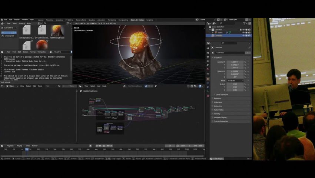Toggle Controller viewport visibility eye
This screenshot has width=315, height=178.
coord(243,36)
